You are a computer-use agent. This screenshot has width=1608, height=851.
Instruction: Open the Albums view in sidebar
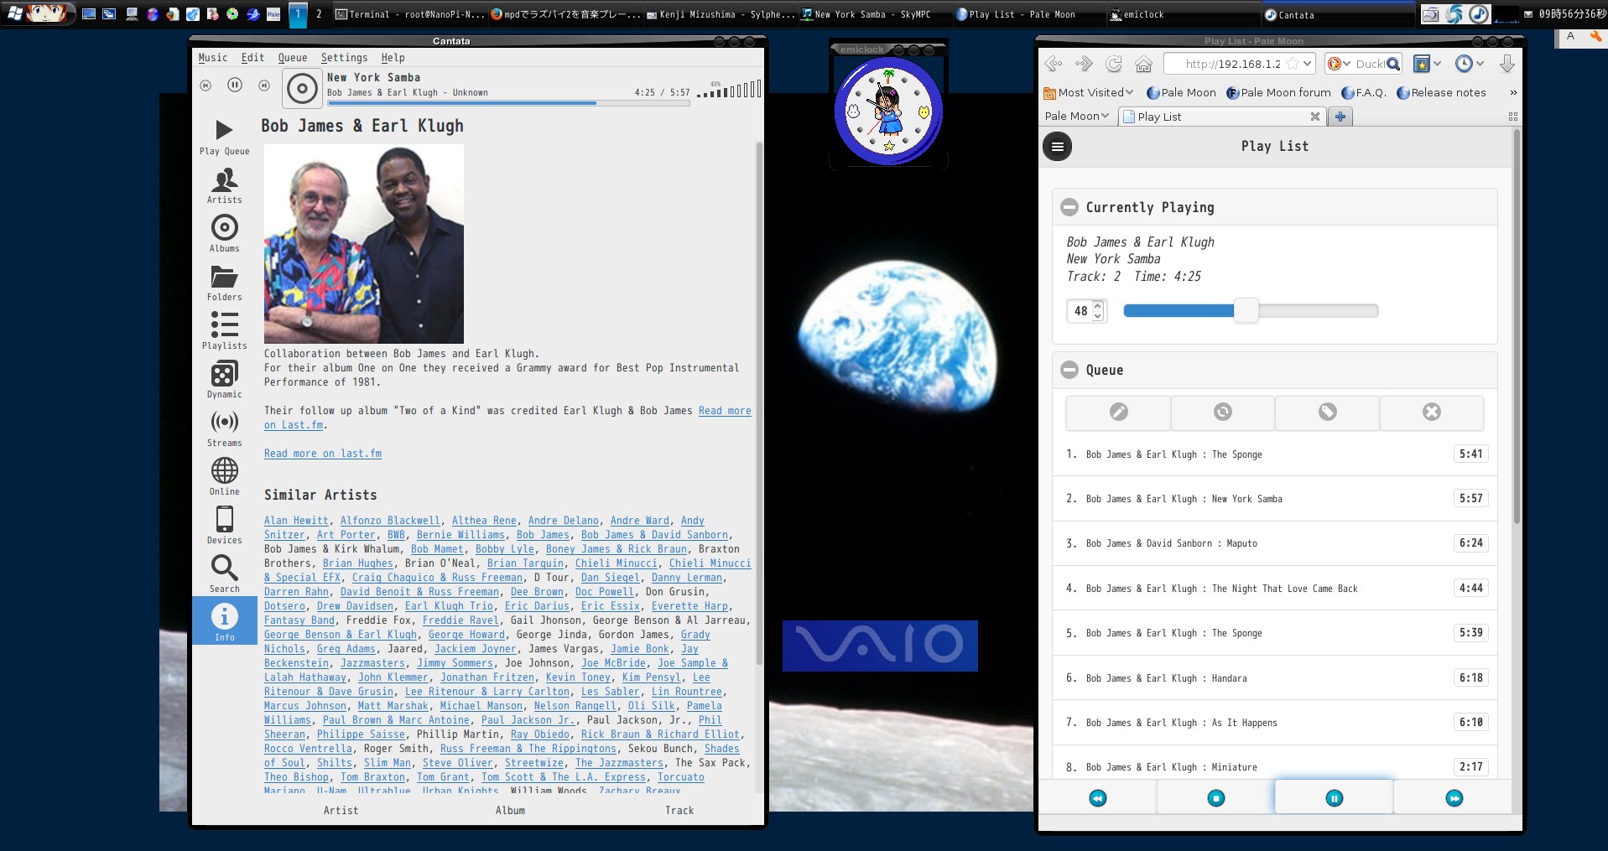(x=224, y=233)
